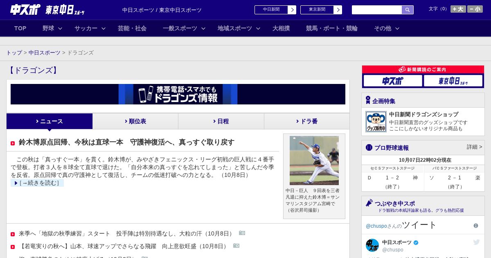Expand the 地域スポーツ dropdown chevron
The height and width of the screenshot is (258, 491).
[x=258, y=29]
